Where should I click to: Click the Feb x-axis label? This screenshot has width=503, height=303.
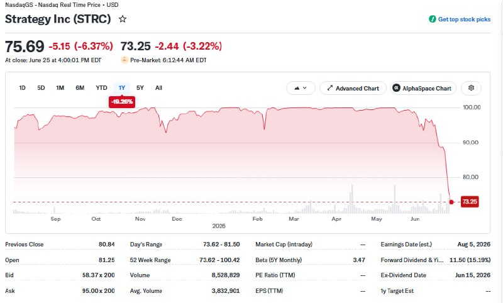coord(257,219)
